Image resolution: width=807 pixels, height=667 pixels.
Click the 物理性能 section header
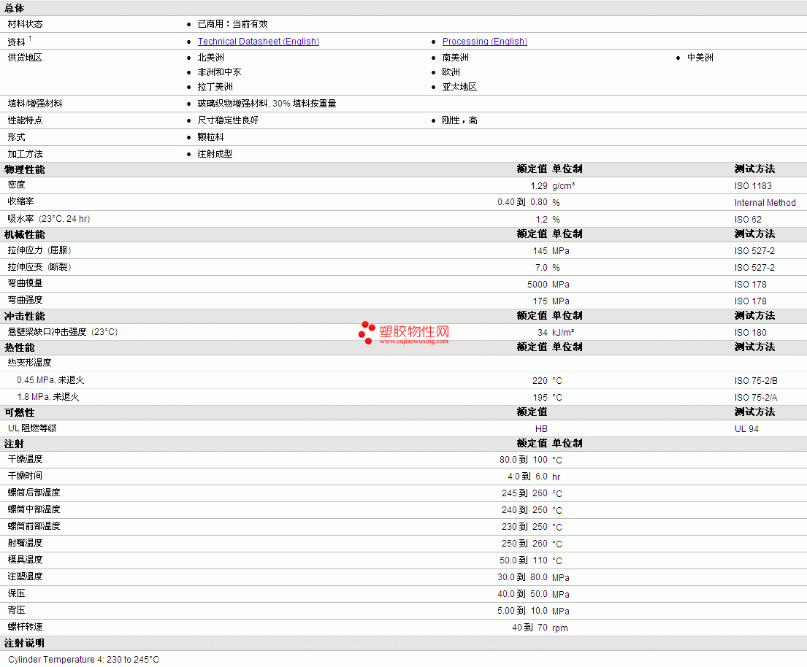point(25,170)
